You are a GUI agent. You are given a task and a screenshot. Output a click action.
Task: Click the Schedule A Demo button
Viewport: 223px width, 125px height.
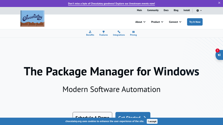click(x=92, y=115)
